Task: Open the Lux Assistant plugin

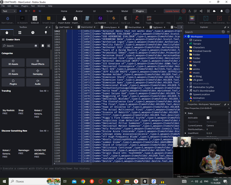Action: click(100, 20)
